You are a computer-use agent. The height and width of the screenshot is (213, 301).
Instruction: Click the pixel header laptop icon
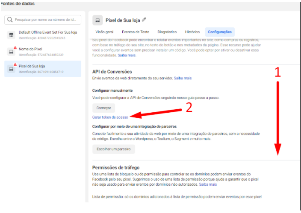(x=97, y=20)
